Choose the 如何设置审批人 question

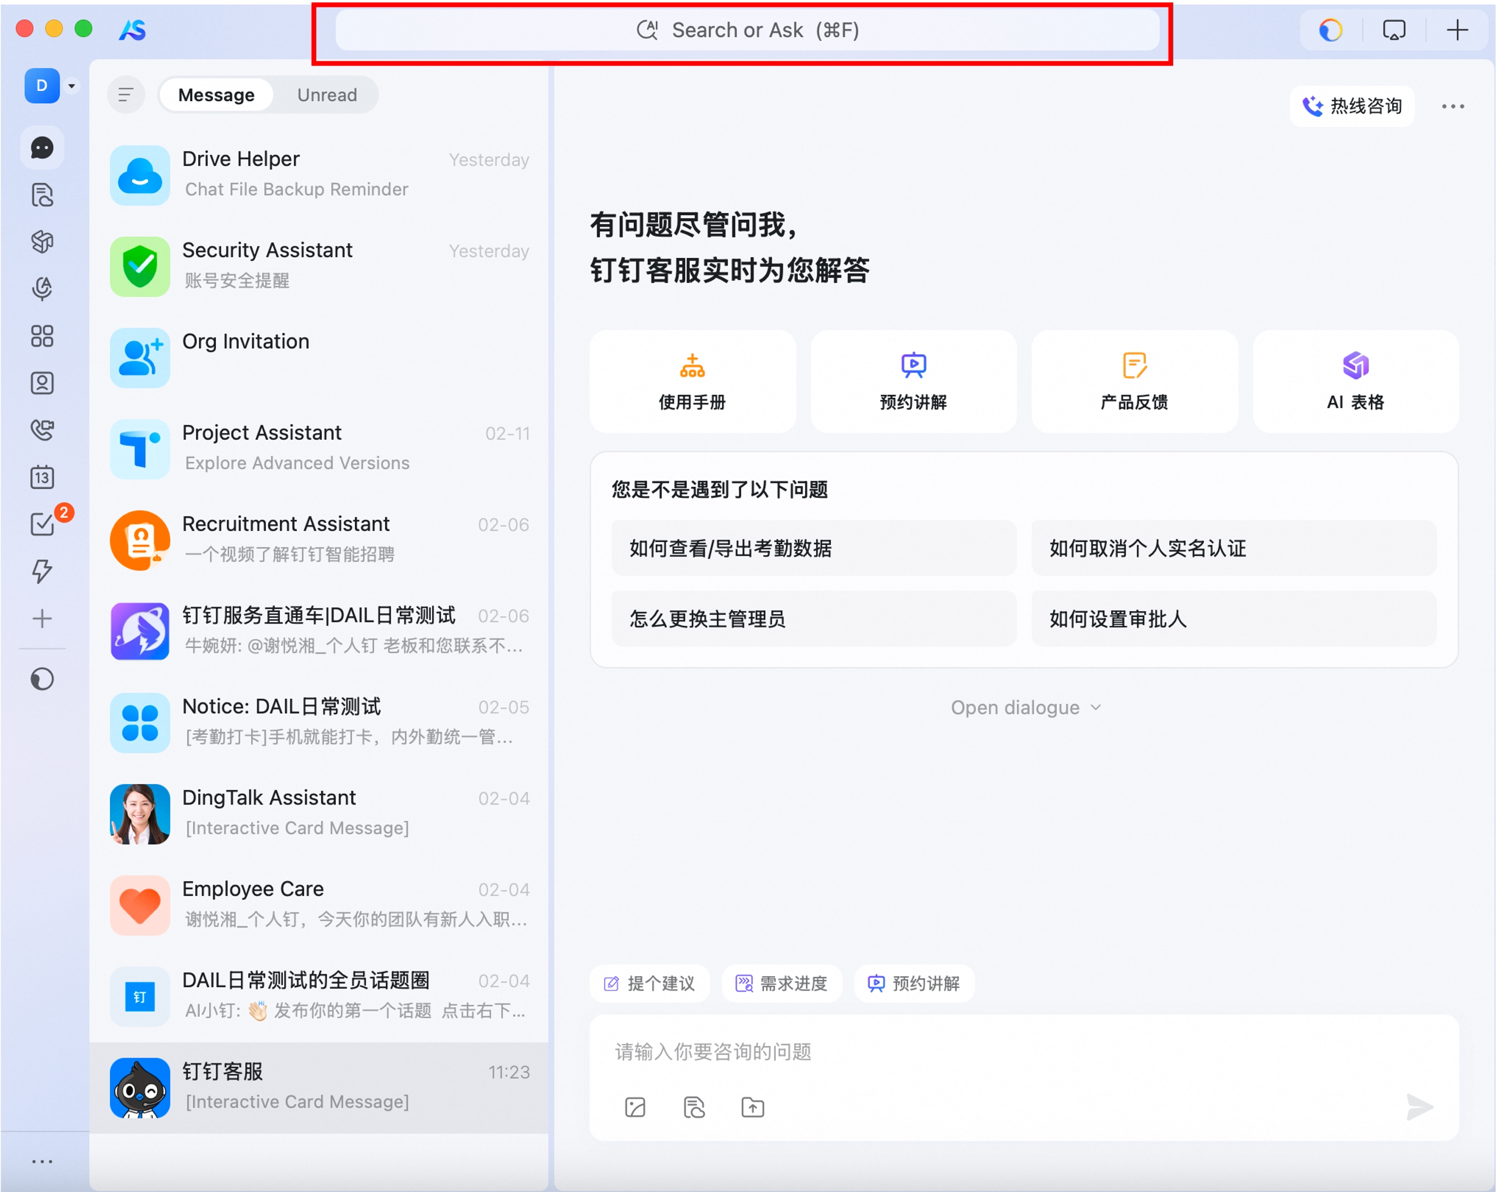tap(1235, 619)
